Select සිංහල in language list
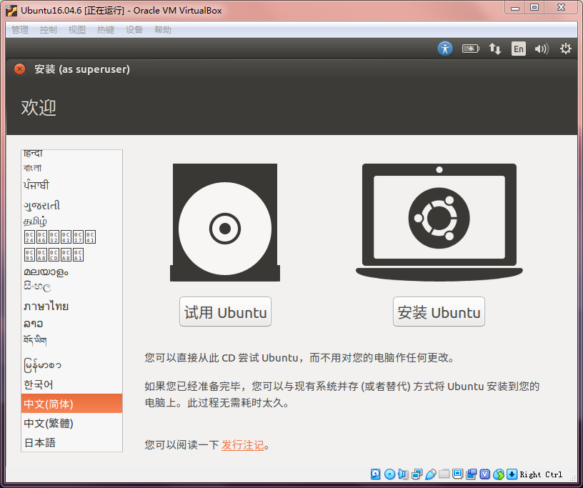Viewport: 583px width, 488px height. pos(71,287)
